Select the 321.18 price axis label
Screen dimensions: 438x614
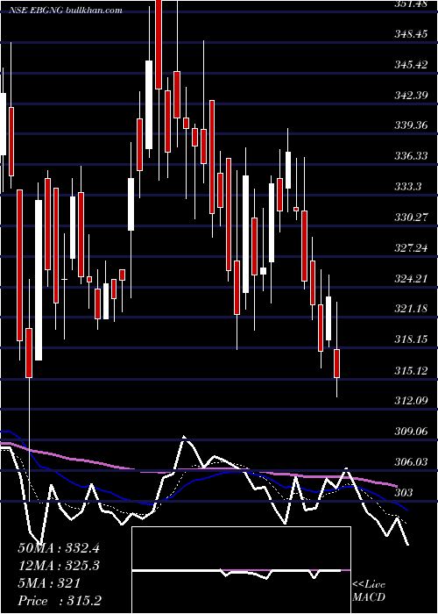pos(411,309)
